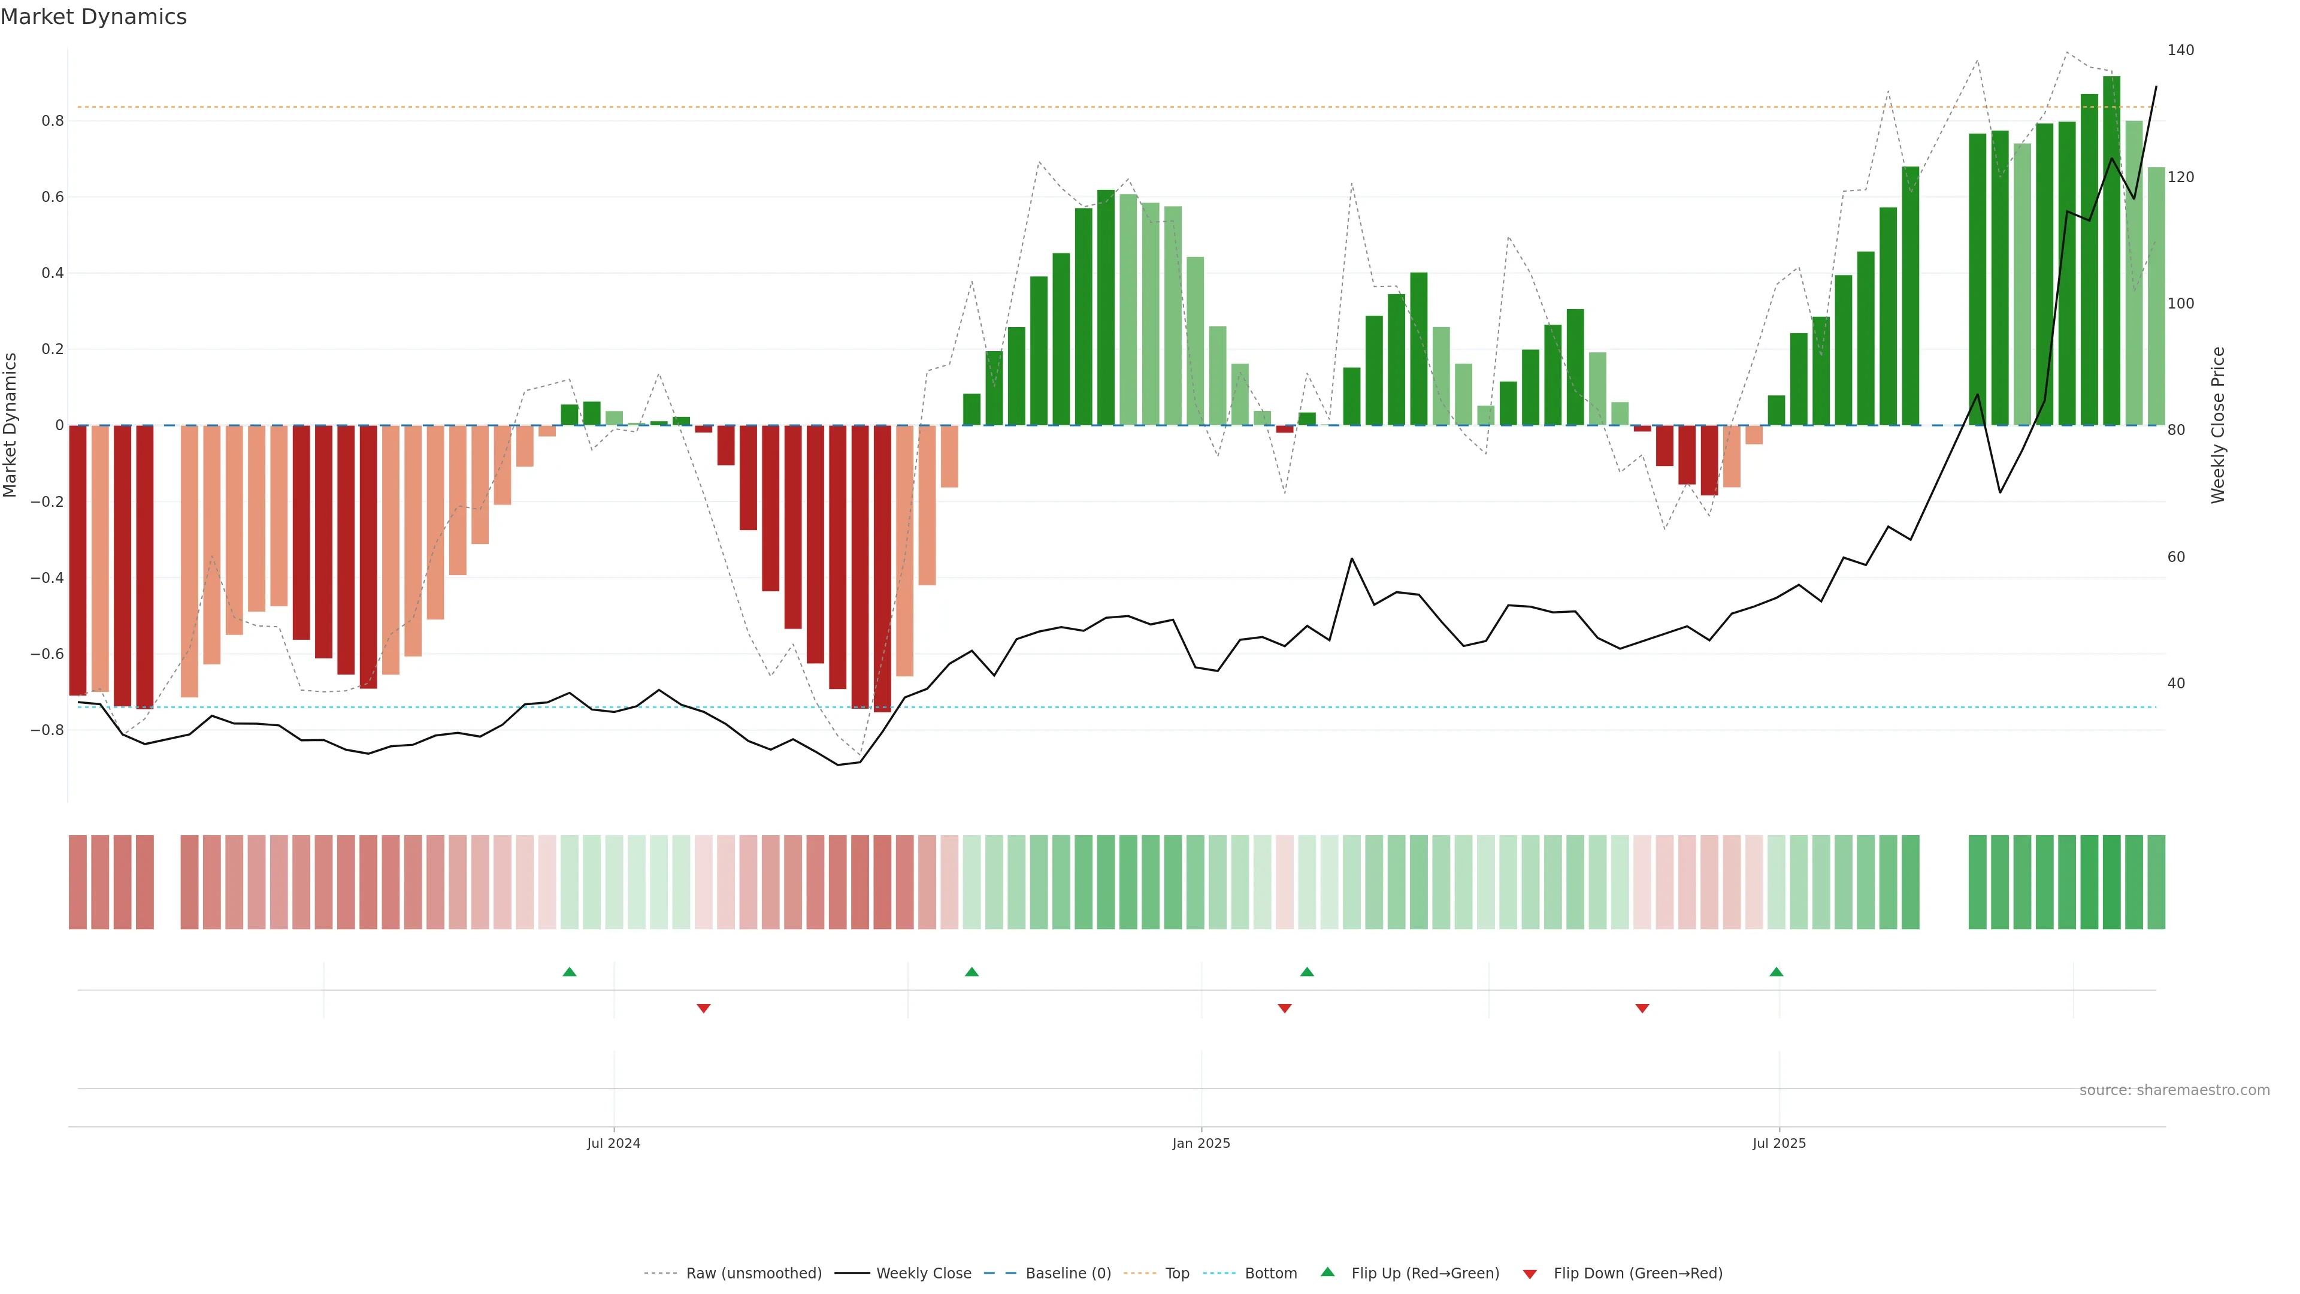
Task: Toggle the Weekly Close legend entry
Action: [923, 1274]
